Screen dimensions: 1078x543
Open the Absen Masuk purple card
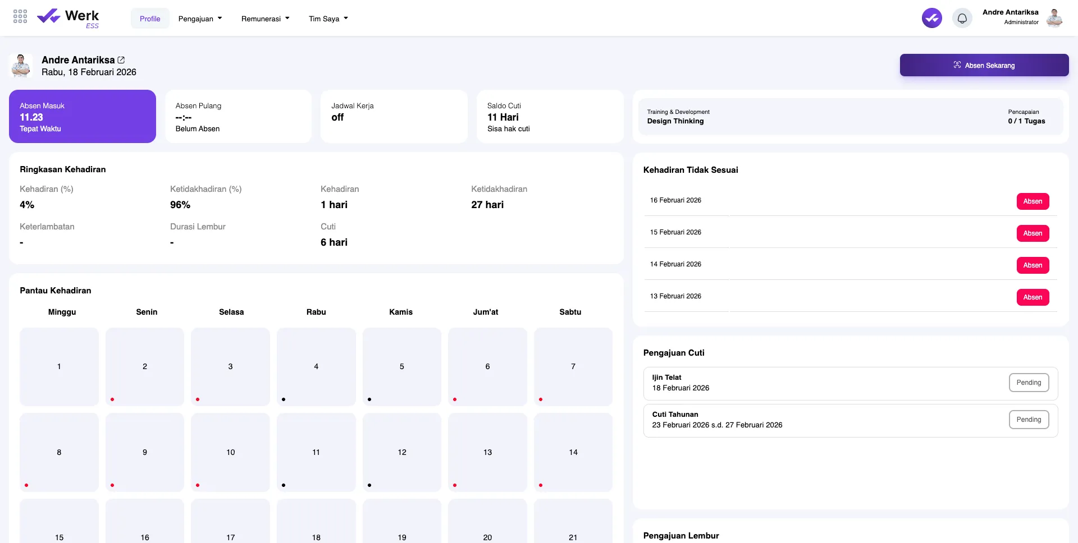pos(83,117)
